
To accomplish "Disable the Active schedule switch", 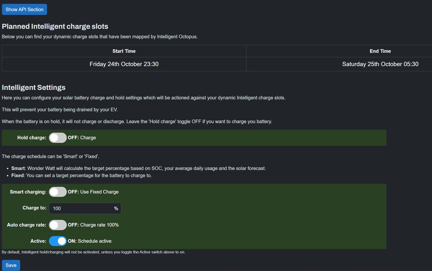I will (x=58, y=241).
